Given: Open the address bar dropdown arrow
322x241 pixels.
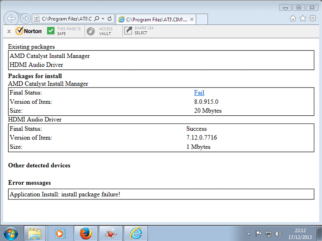Looking at the screenshot, I should pos(103,19).
